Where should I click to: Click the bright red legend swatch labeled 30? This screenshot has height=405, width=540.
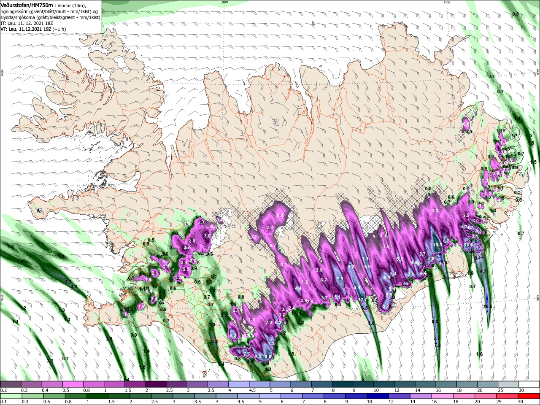point(529,396)
